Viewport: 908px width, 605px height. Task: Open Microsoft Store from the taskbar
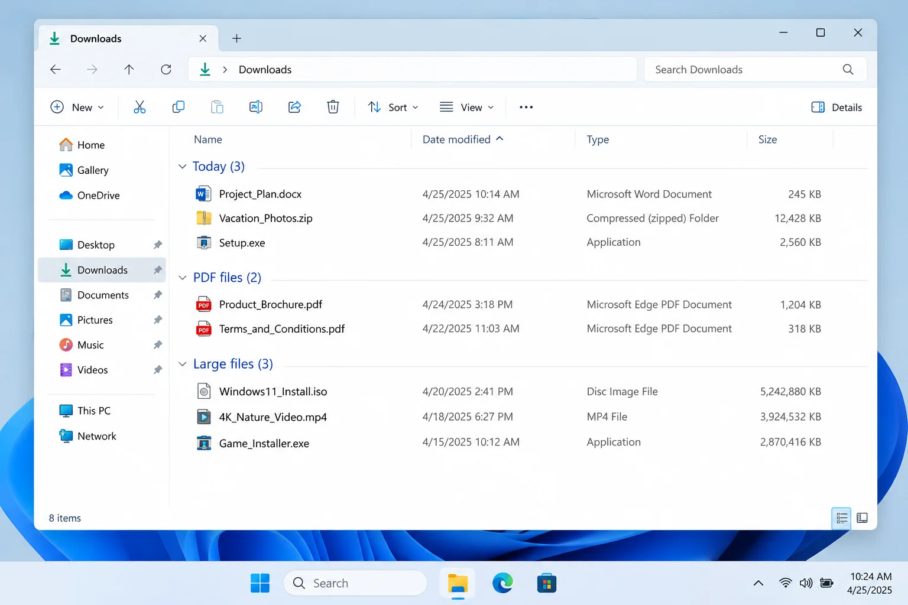tap(547, 583)
